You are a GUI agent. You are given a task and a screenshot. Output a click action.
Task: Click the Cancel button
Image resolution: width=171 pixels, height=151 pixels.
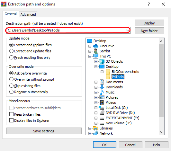coord(130,145)
